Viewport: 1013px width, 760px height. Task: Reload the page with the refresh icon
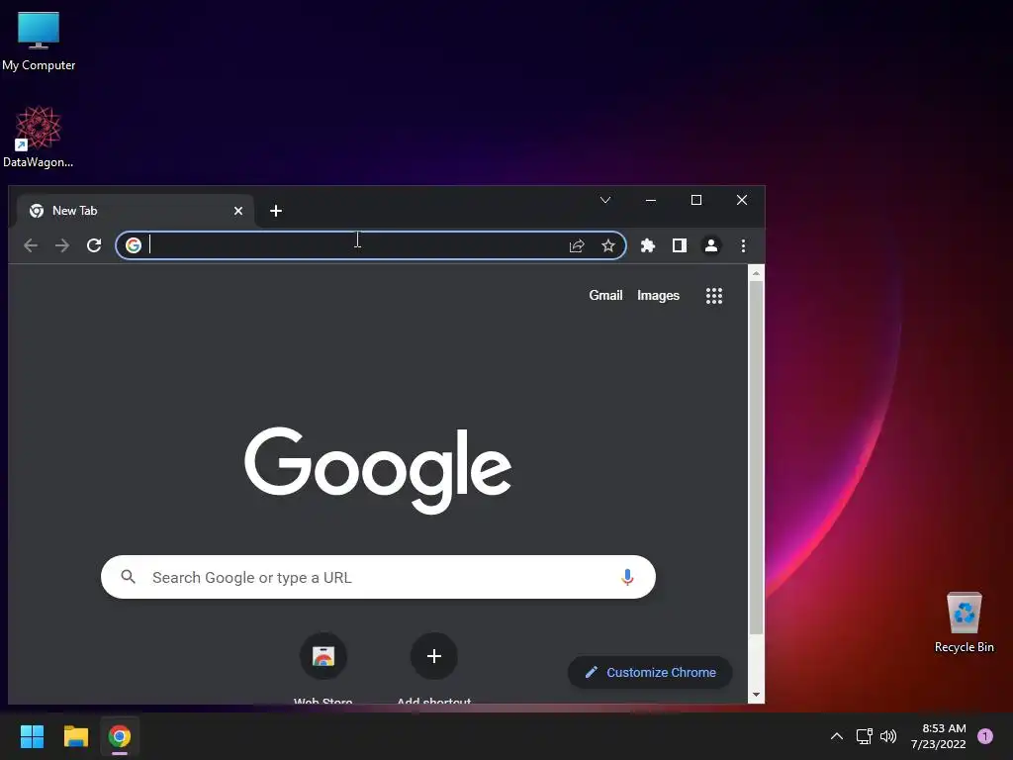[94, 245]
